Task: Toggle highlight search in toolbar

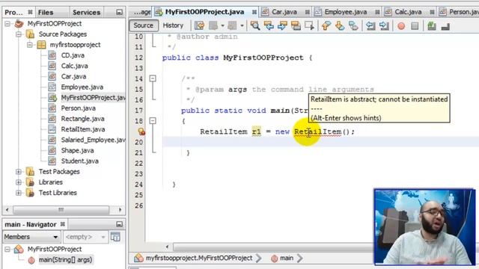Action: click(x=296, y=25)
